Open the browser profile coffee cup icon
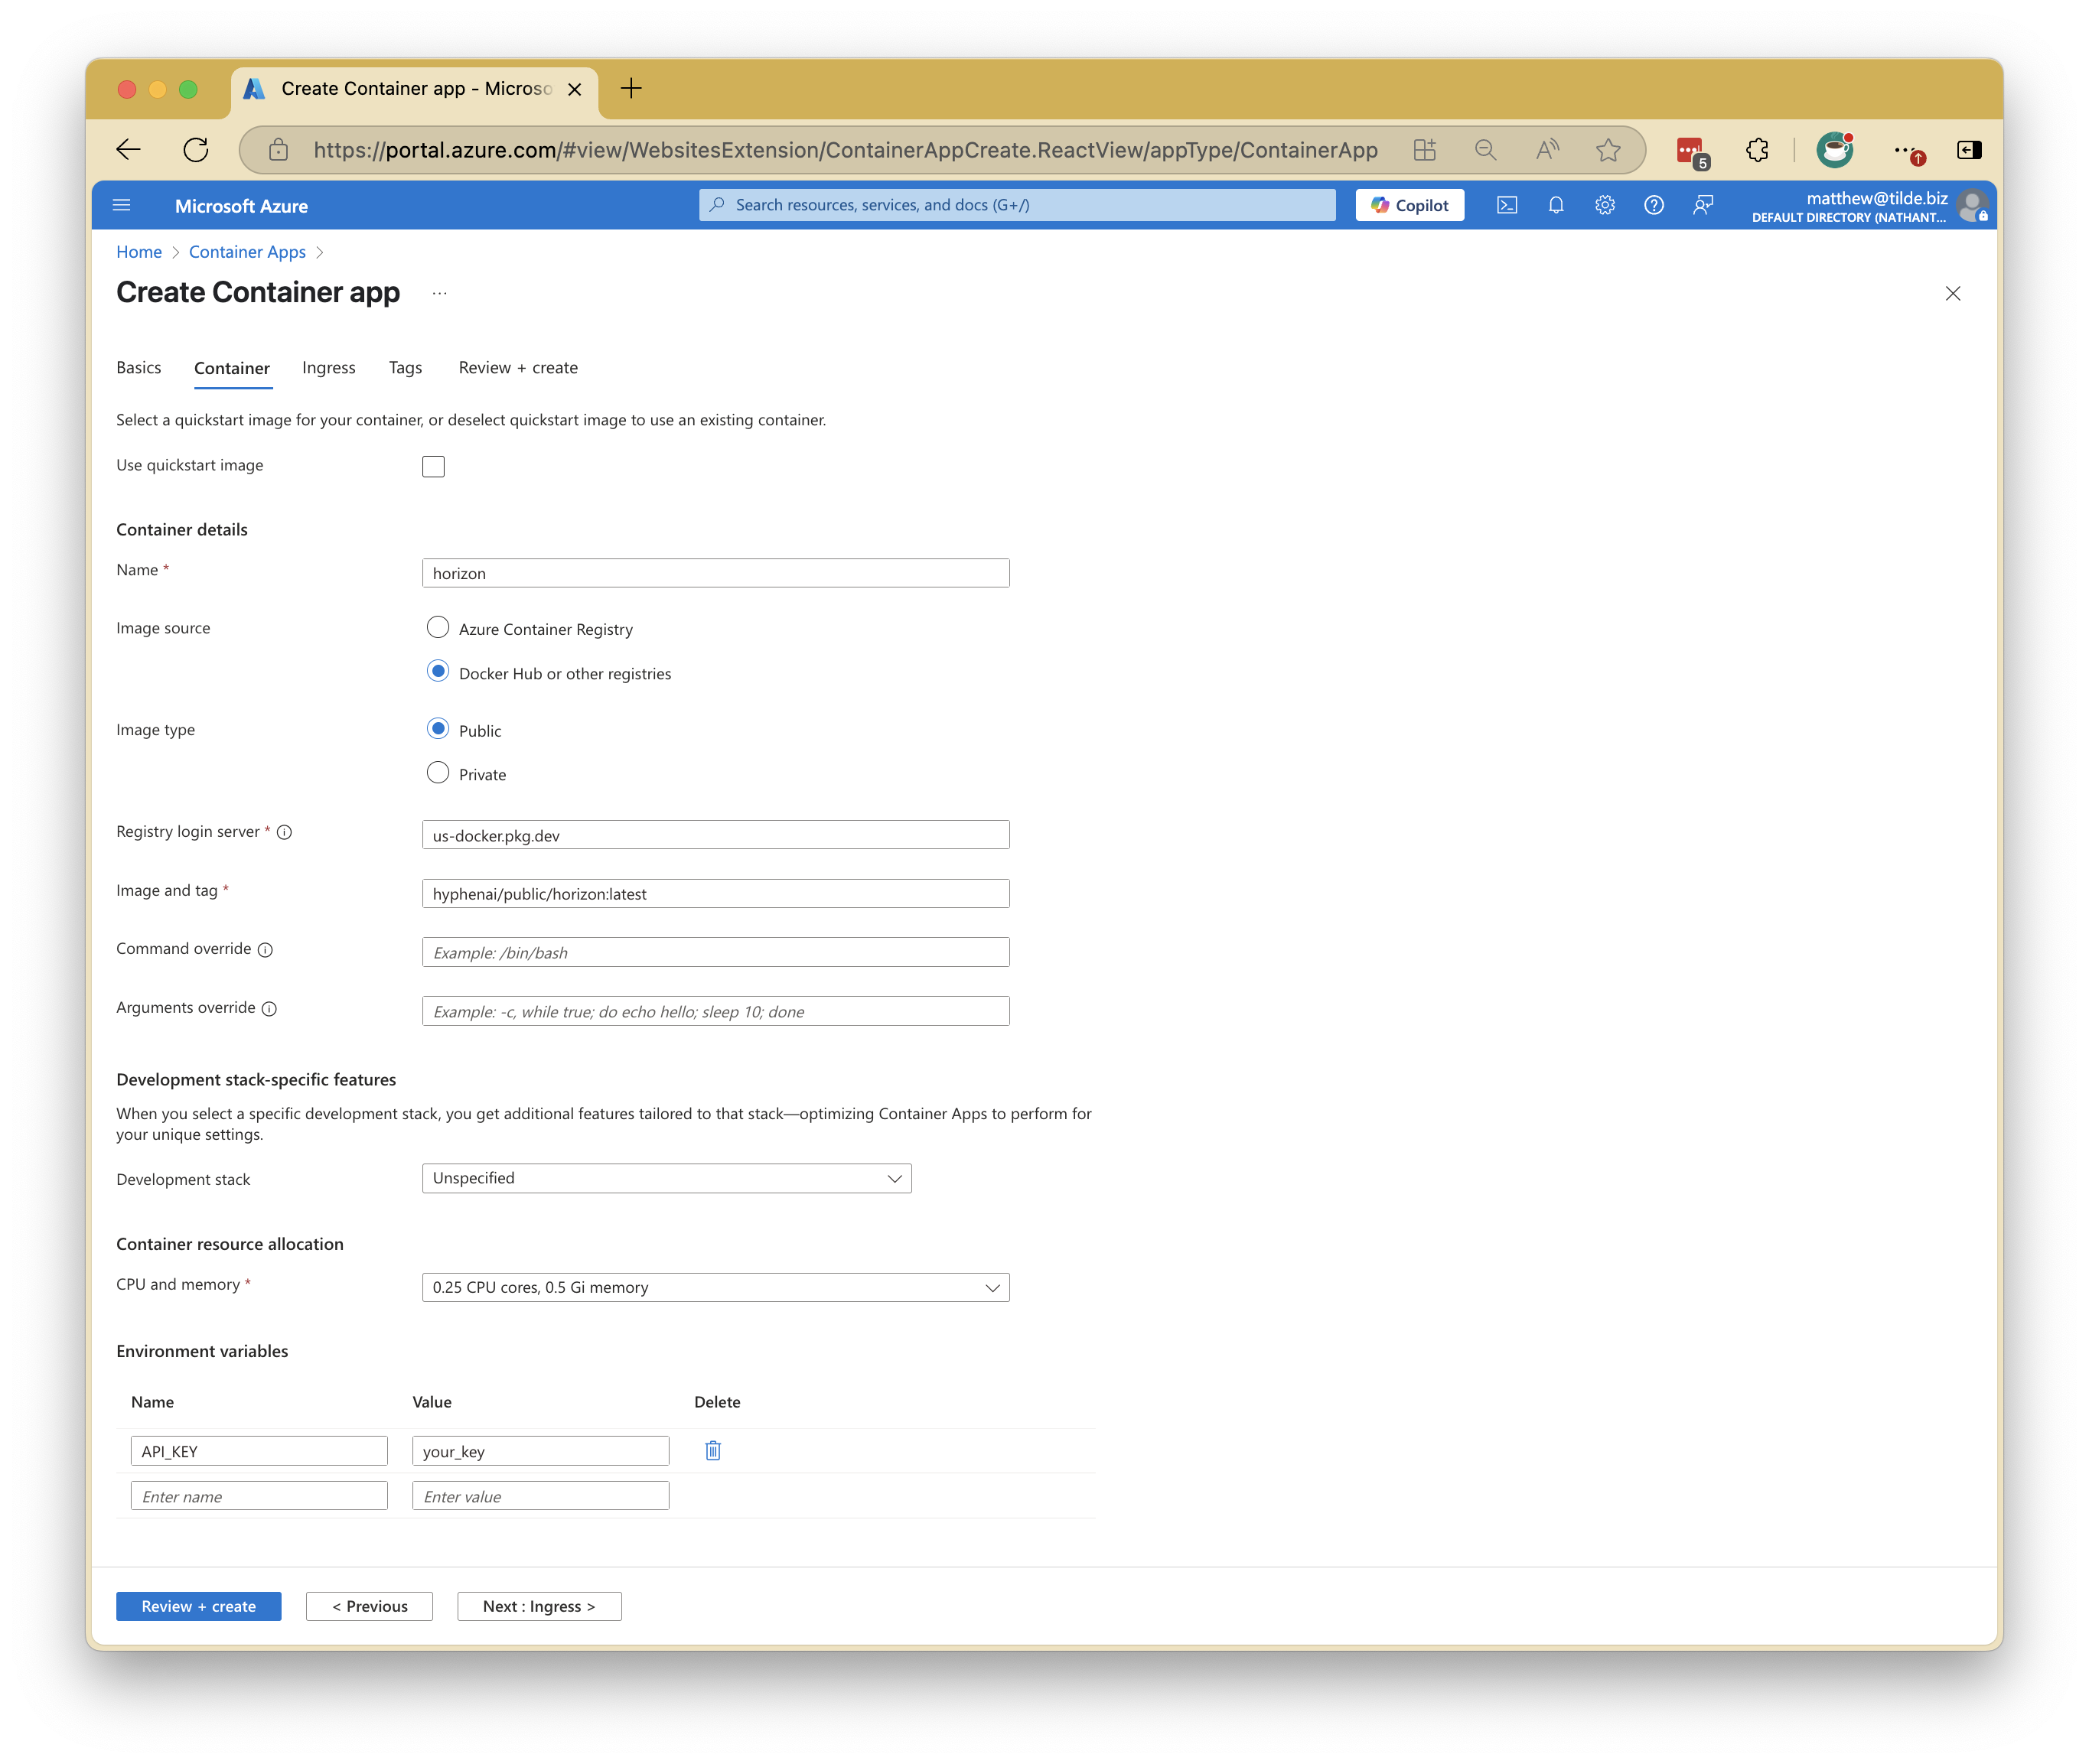The height and width of the screenshot is (1764, 2089). coord(1835,150)
